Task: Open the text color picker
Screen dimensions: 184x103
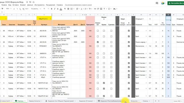Action: pos(61,9)
